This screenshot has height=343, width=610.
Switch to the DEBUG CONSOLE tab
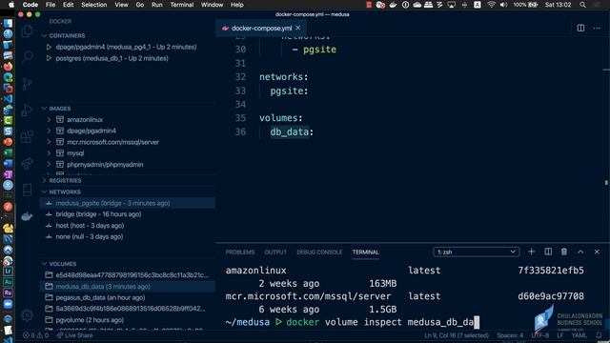(319, 252)
